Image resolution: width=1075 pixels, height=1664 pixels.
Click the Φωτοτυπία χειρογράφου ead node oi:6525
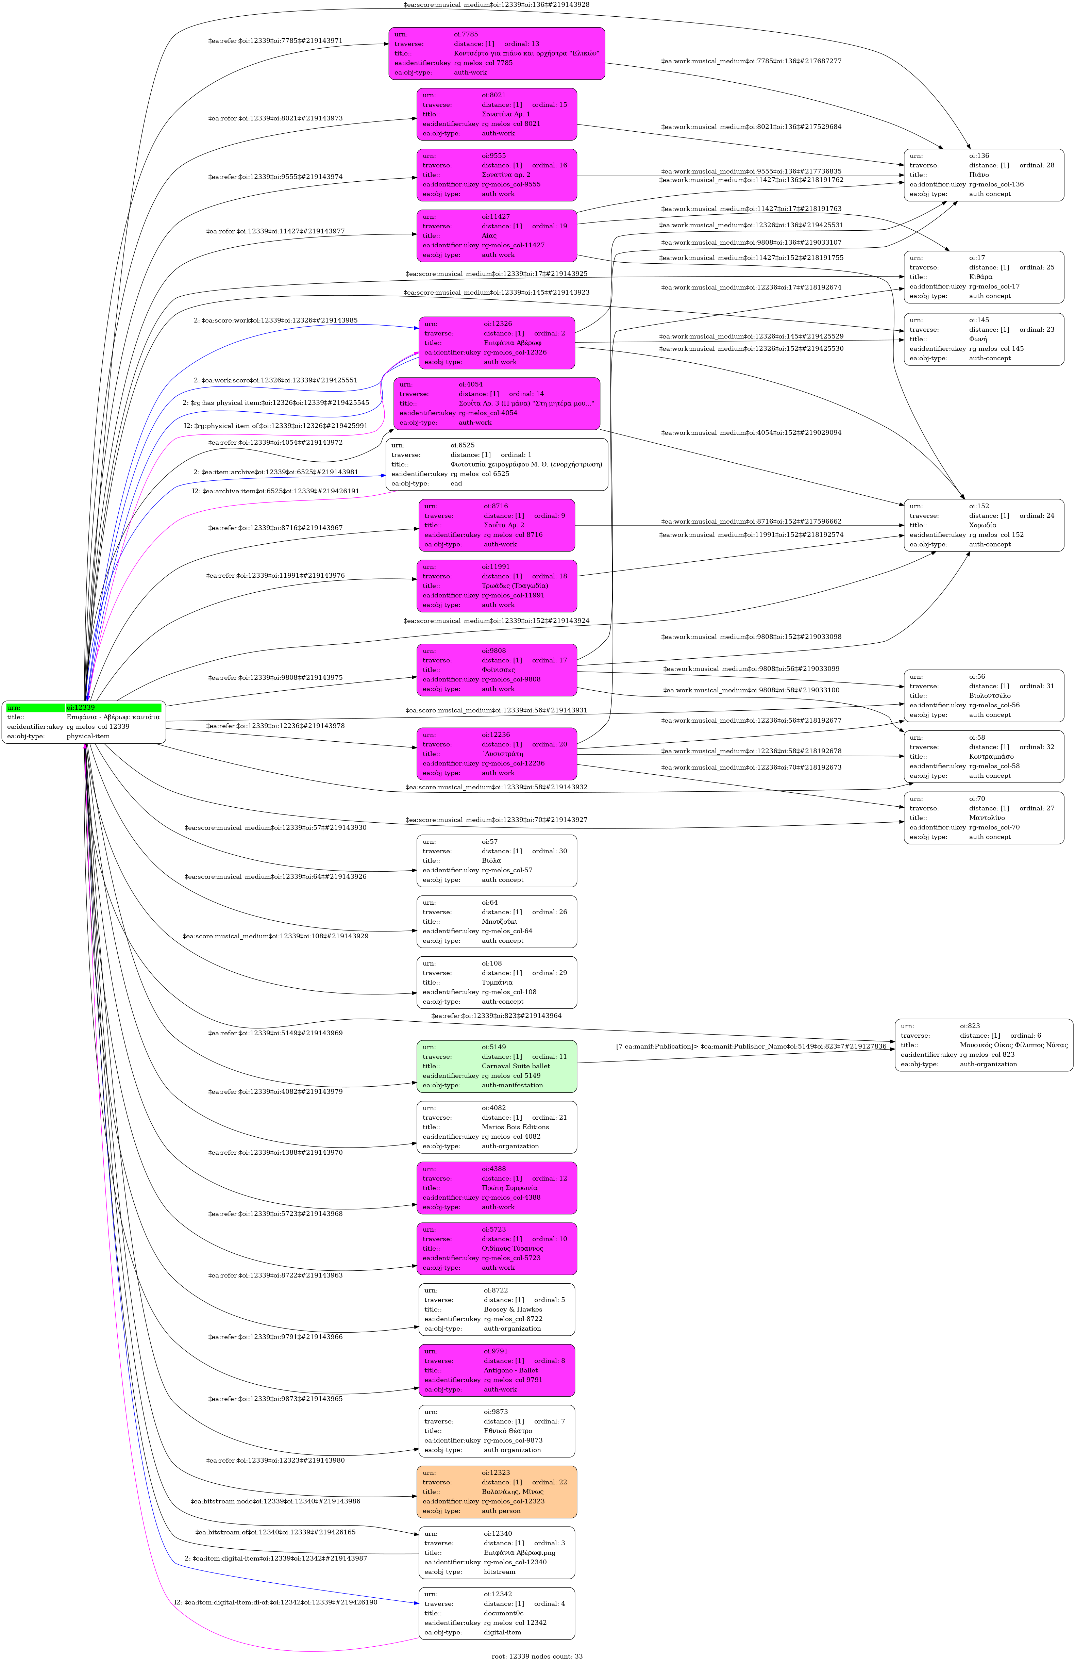[x=496, y=464]
